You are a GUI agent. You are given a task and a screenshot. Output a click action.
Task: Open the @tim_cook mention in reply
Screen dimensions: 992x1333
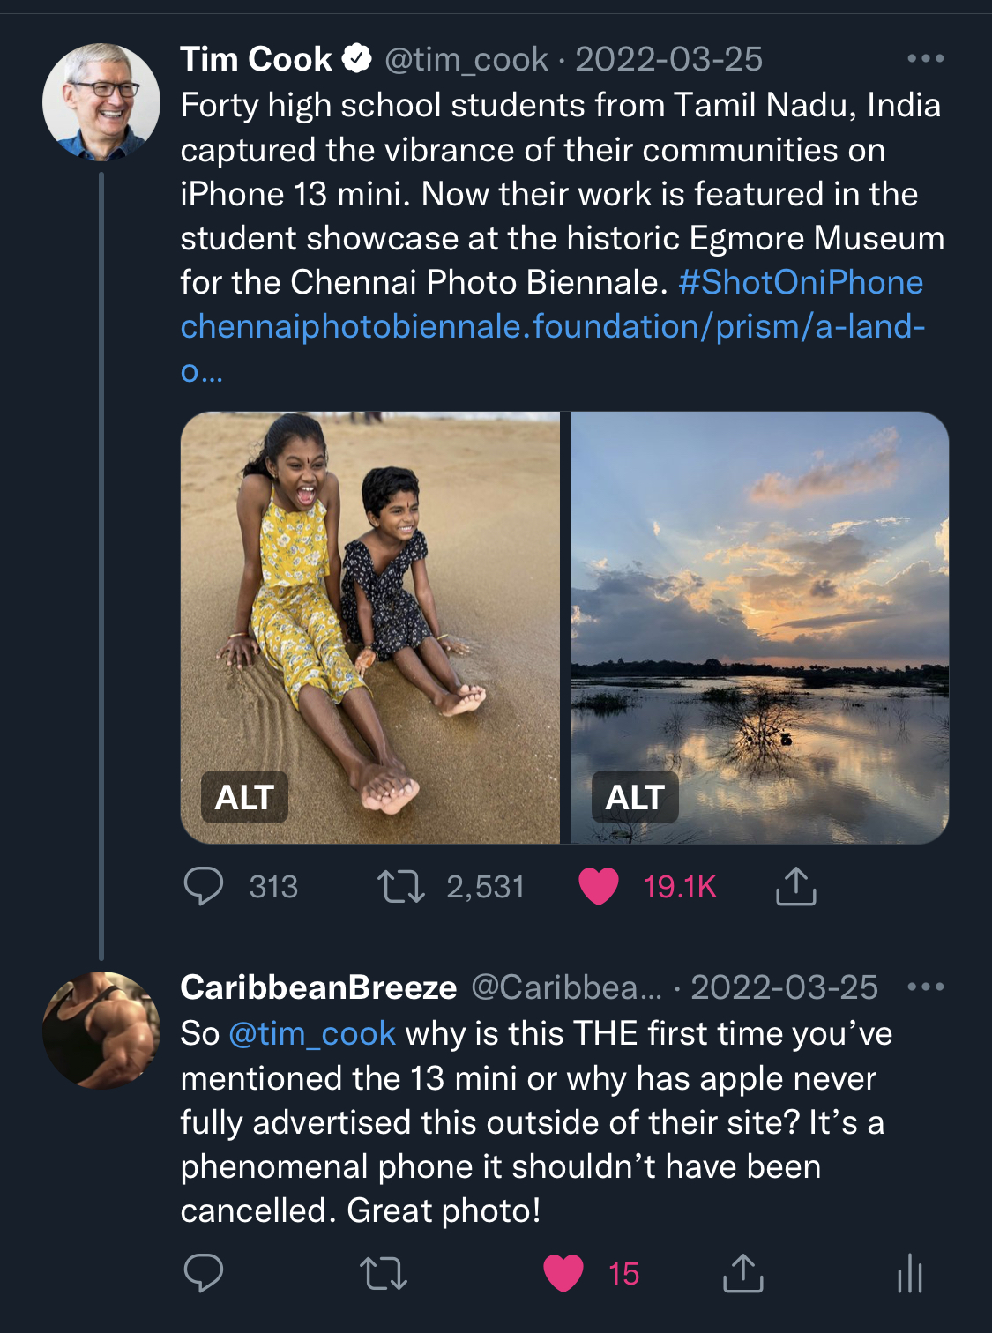coord(312,1033)
